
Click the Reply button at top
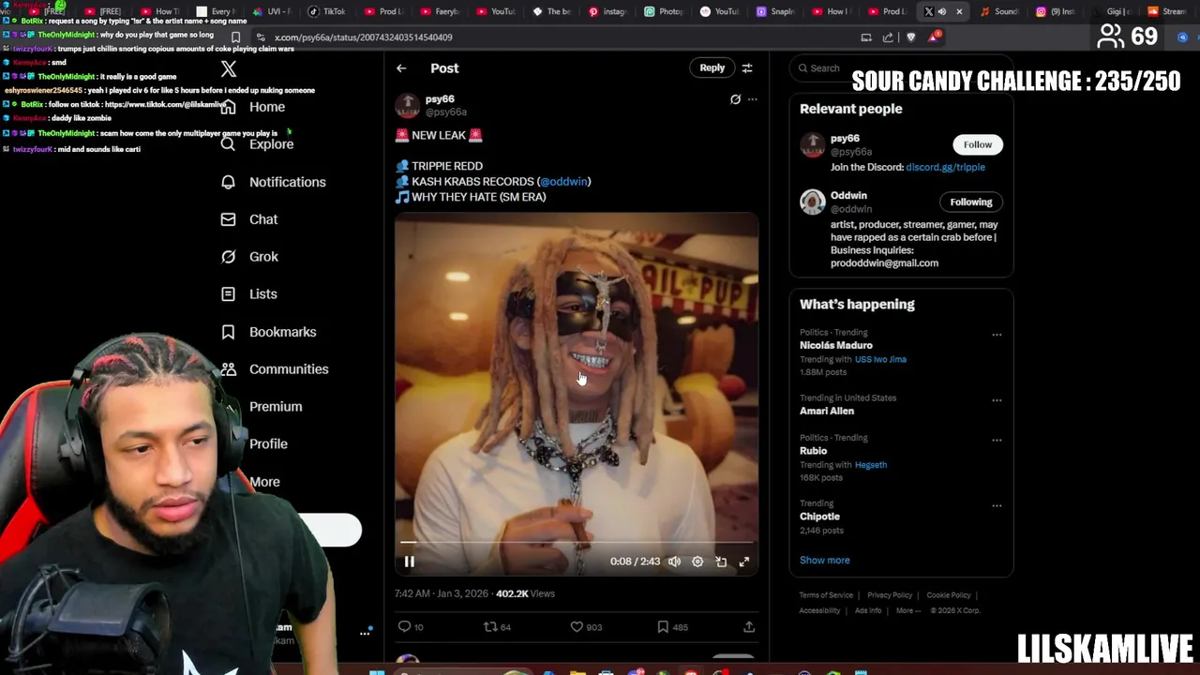click(x=712, y=67)
